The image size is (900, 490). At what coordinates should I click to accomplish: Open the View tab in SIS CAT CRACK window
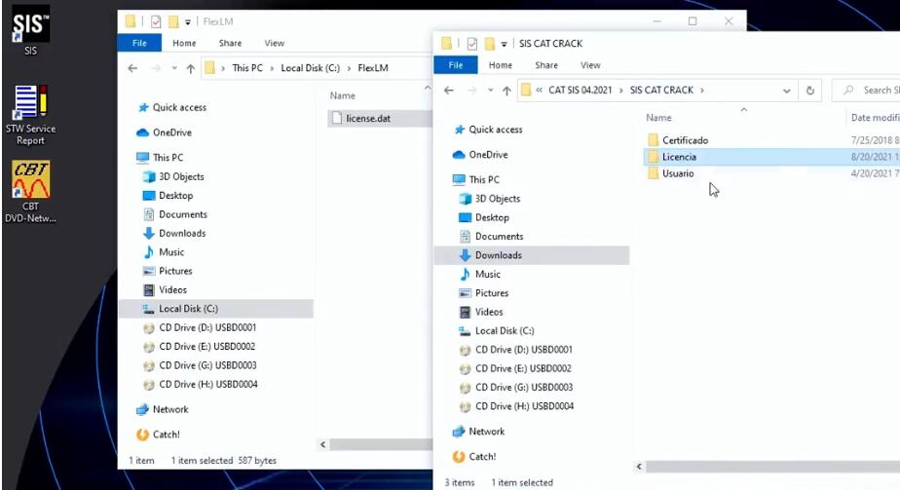pyautogui.click(x=590, y=65)
